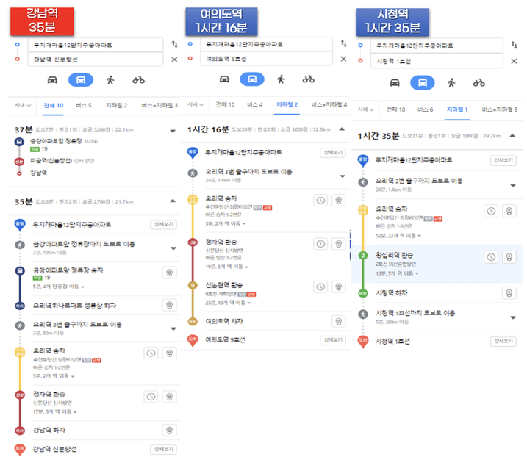Select transit mode in City Hall panel
This screenshot has height=468, width=527.
click(x=423, y=82)
